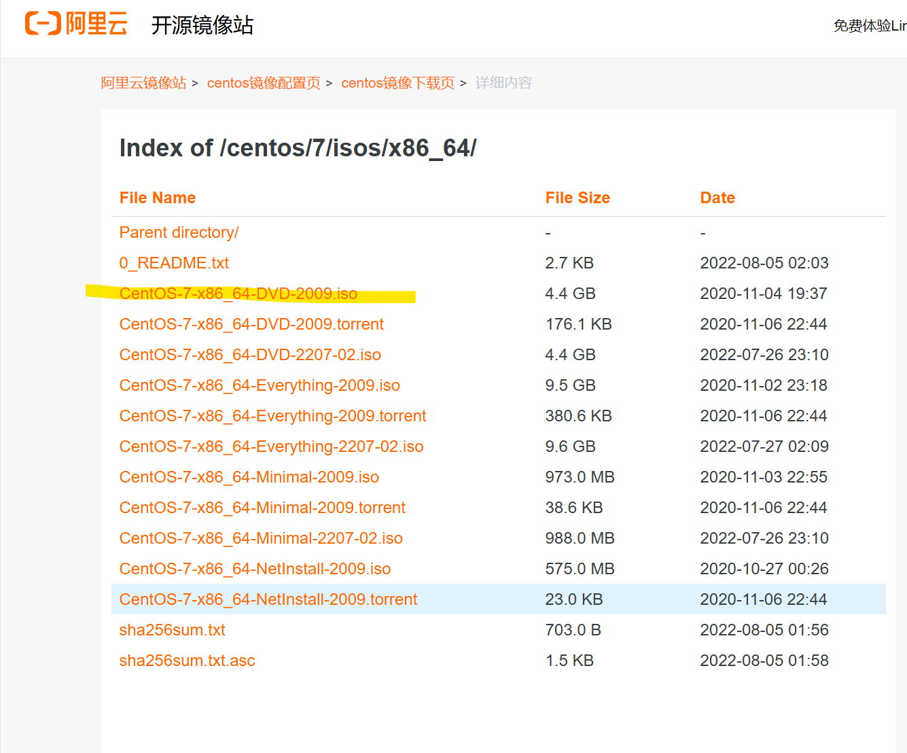
Task: Open sha256sum.txt.asc file
Action: [187, 661]
